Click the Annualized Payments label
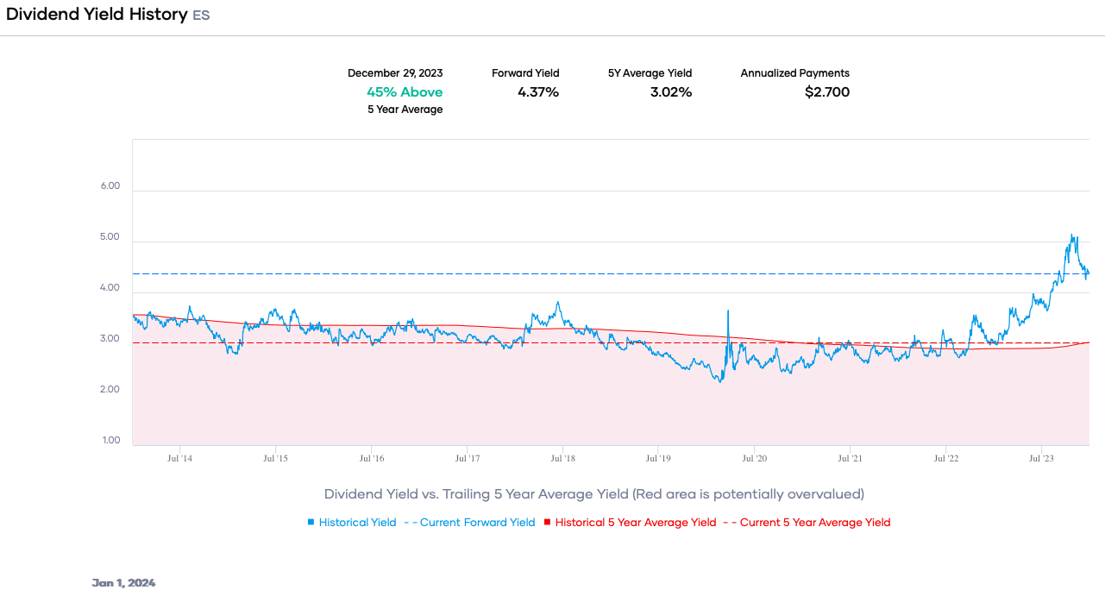The width and height of the screenshot is (1105, 596). pos(795,73)
